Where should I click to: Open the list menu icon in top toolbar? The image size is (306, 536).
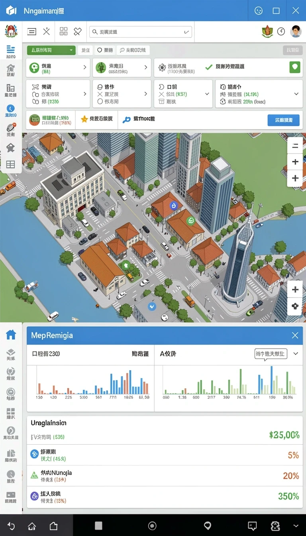click(x=32, y=32)
